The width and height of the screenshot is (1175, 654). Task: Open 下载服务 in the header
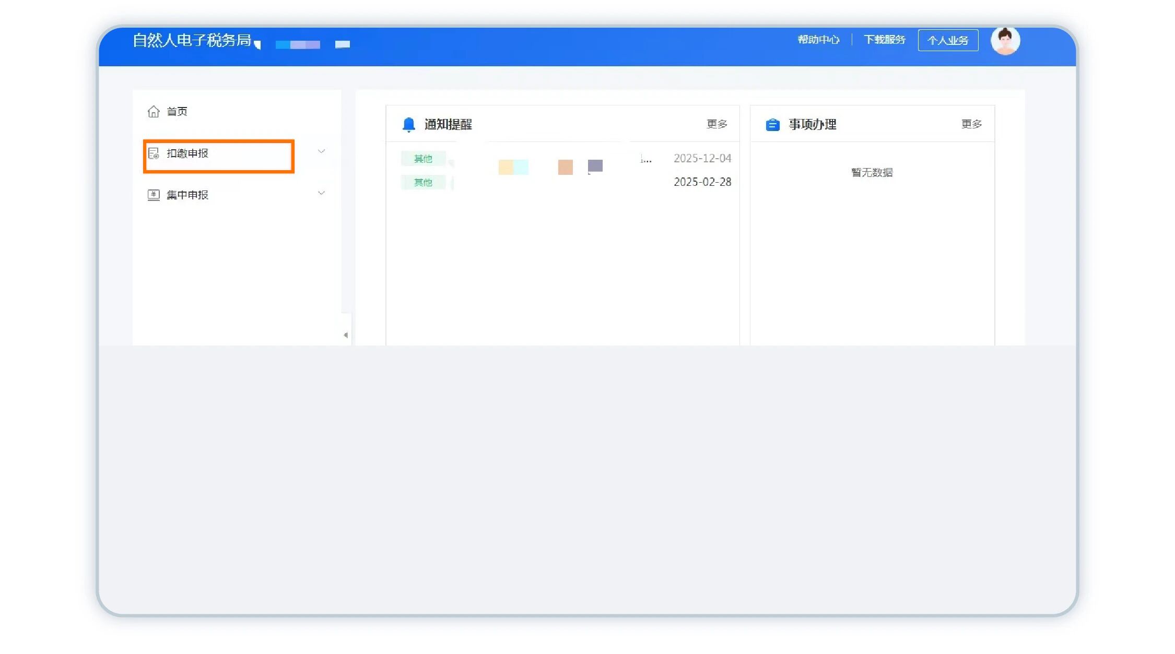tap(884, 40)
